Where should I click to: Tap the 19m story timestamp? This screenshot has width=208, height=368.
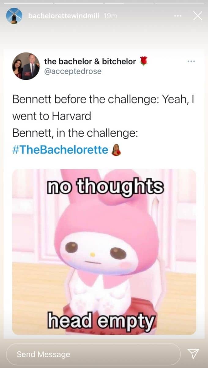point(110,16)
